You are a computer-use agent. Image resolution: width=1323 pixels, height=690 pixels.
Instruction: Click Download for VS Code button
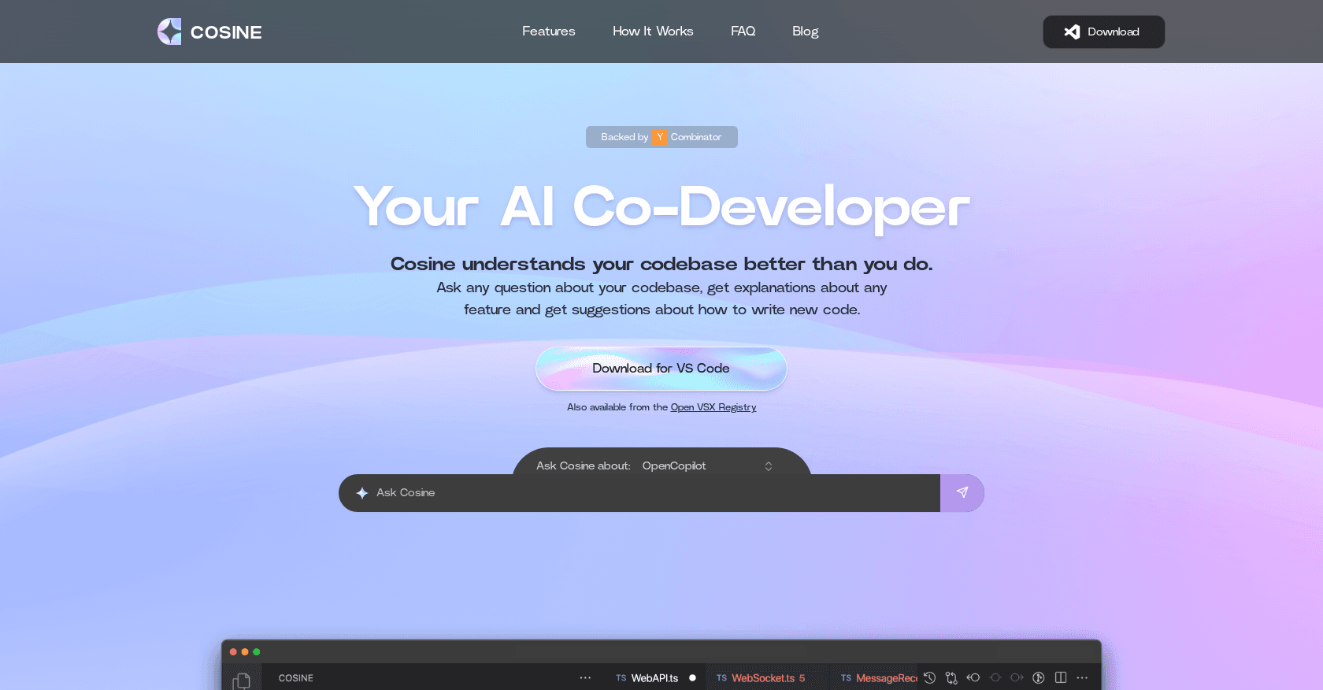661,369
